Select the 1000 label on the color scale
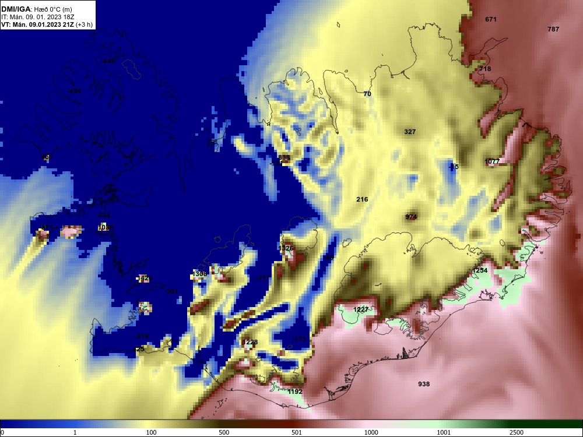Viewport: 583px width, 437px height. point(371,432)
